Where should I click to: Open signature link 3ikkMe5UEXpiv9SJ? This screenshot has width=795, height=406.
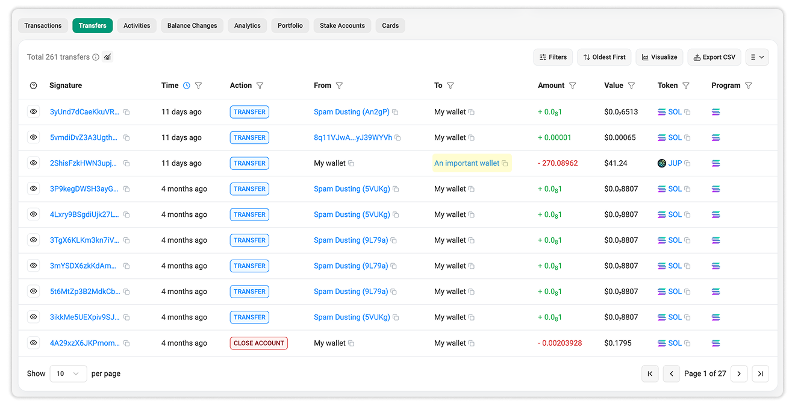point(85,317)
